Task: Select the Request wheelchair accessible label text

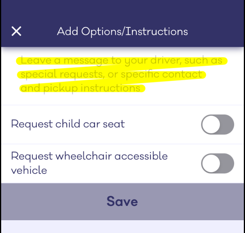Action: 89,163
